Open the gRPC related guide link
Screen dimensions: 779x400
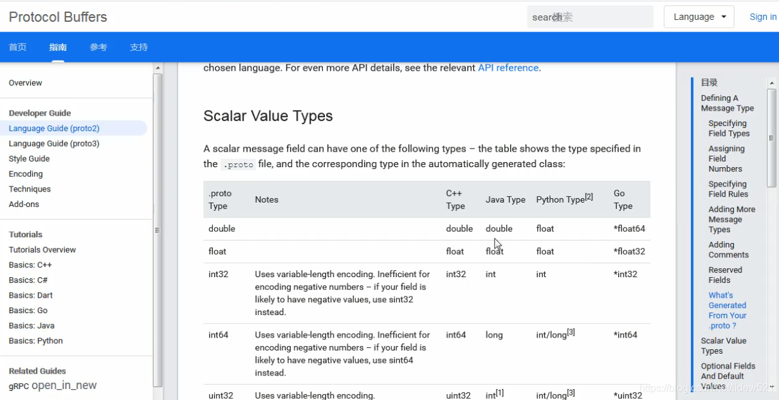click(19, 386)
